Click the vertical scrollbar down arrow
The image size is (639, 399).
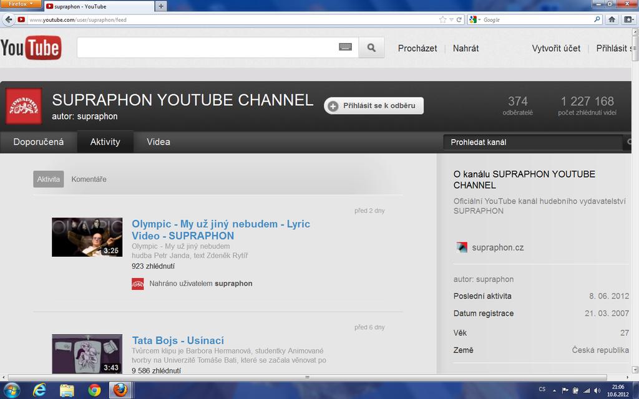click(635, 369)
